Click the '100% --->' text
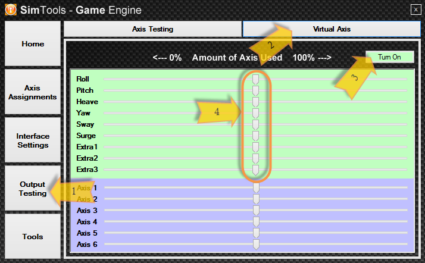The height and width of the screenshot is (263, 425). tap(312, 58)
